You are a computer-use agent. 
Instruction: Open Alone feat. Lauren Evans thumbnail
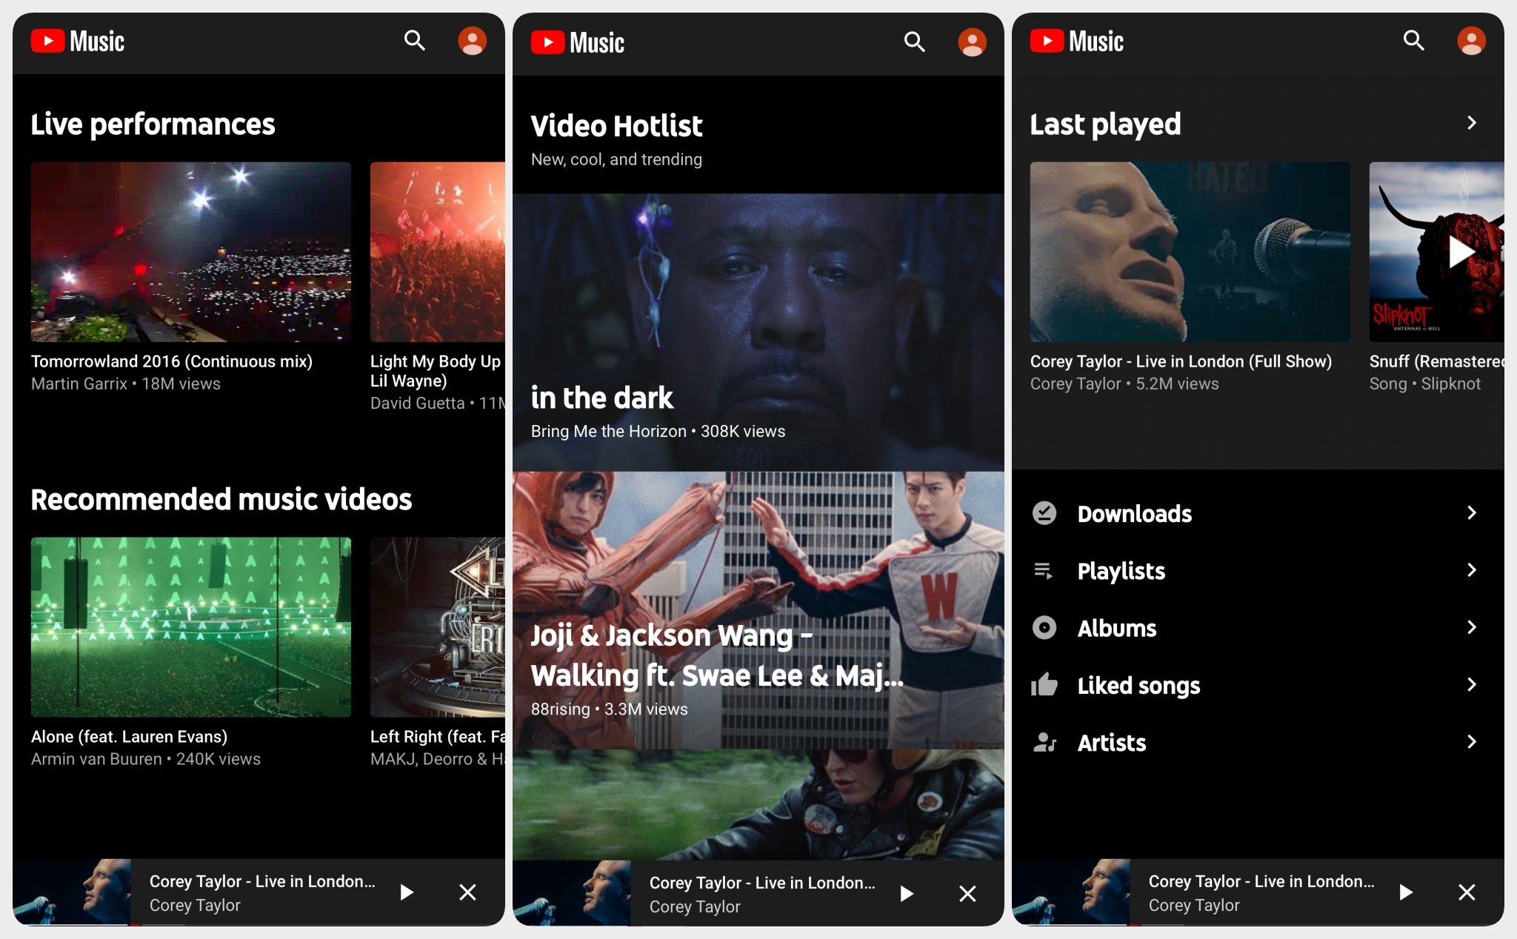tap(191, 627)
